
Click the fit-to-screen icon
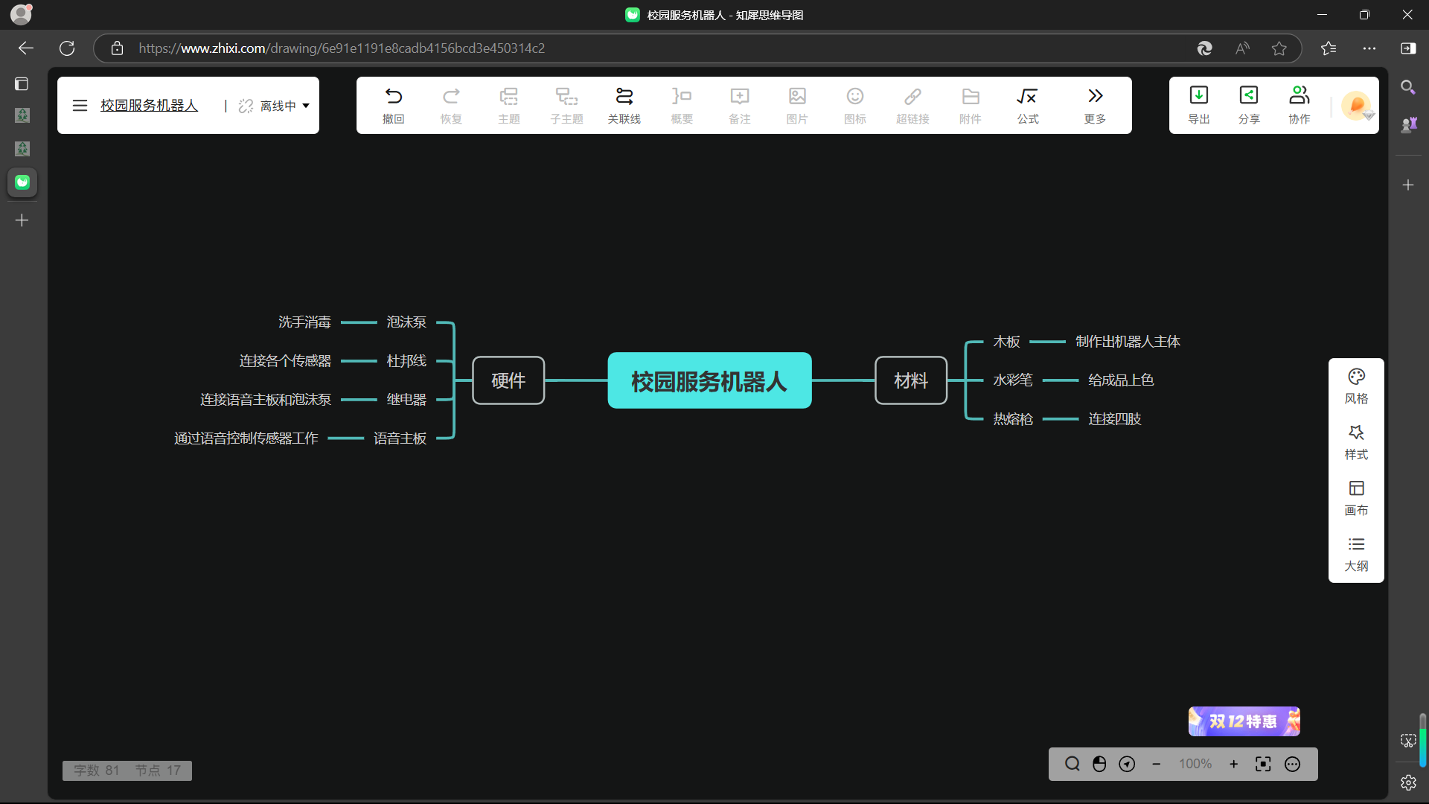1263,764
